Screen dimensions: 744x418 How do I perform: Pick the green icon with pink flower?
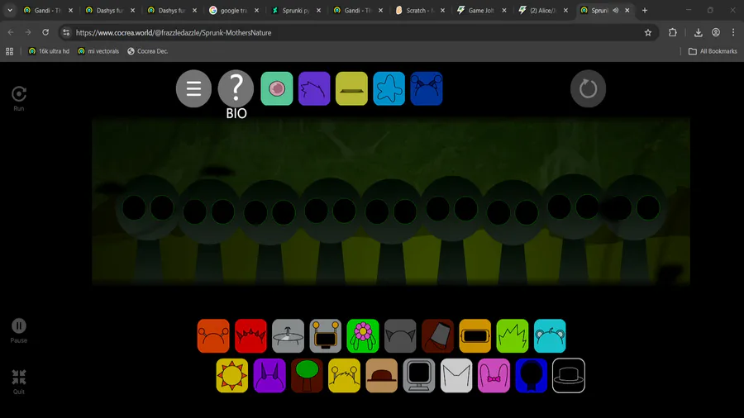click(x=363, y=336)
